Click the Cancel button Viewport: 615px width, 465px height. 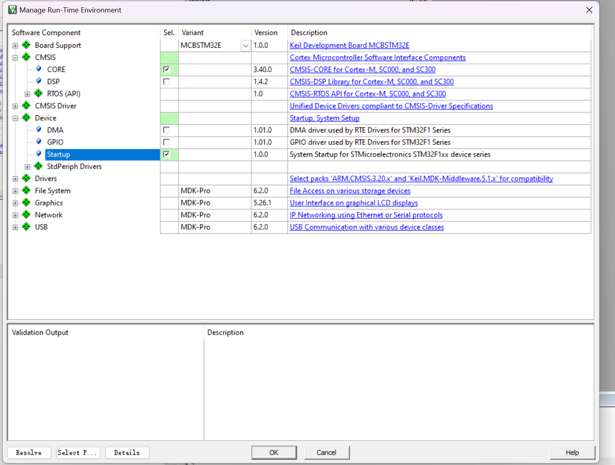click(326, 452)
